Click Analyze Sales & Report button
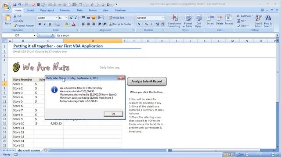Image resolution: width=281 pixels, height=158 pixels. [147, 81]
